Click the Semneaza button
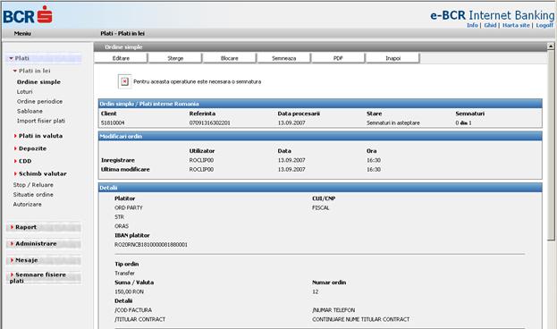The image size is (557, 329). [283, 58]
